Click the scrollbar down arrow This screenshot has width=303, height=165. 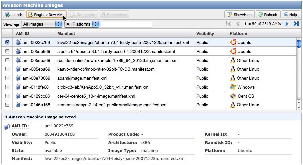299,107
